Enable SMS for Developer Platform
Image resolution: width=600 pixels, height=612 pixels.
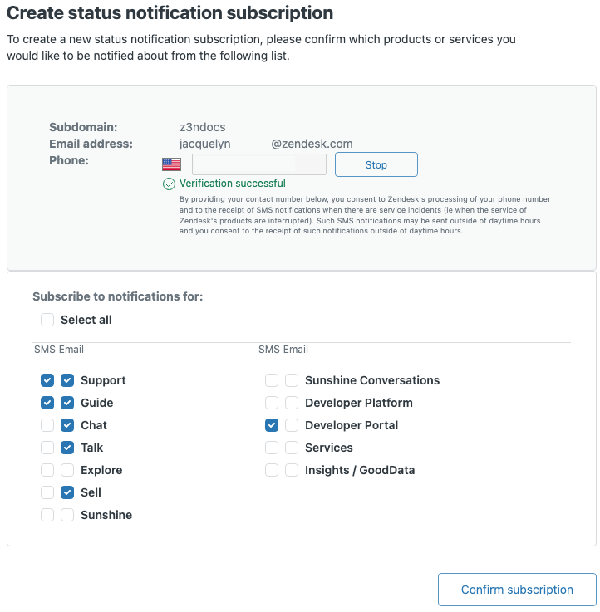tap(272, 403)
